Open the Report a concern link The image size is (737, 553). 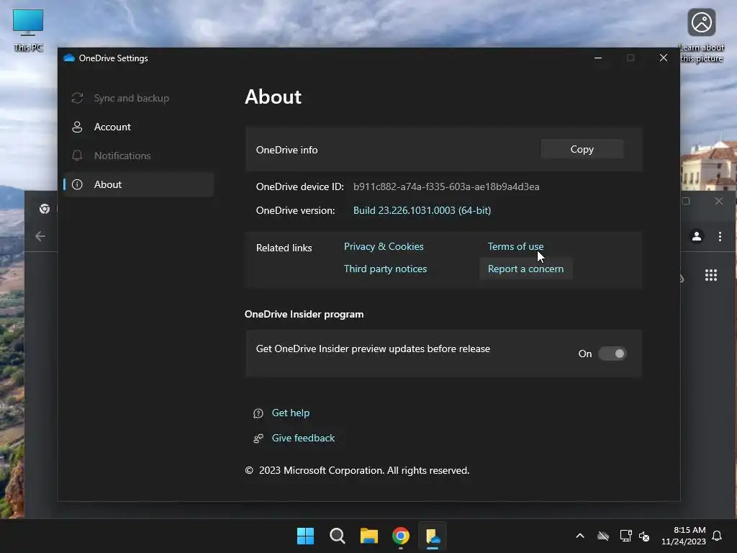(525, 269)
